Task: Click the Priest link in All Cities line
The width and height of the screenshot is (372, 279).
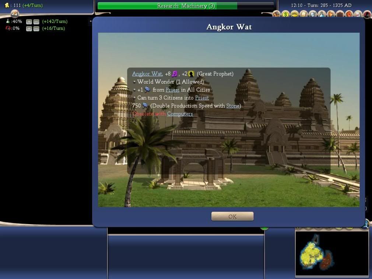Action: [172, 90]
